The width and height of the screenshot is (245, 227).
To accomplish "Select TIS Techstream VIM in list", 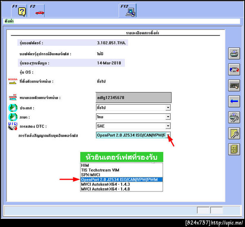I will pyautogui.click(x=122, y=170).
